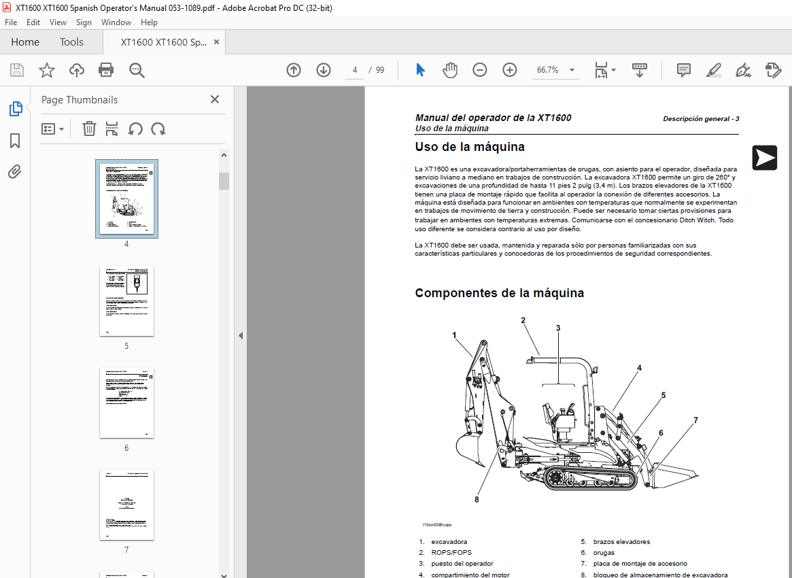Image resolution: width=792 pixels, height=578 pixels.
Task: Click the 'Page Thumbnails' panel title
Action: [80, 100]
